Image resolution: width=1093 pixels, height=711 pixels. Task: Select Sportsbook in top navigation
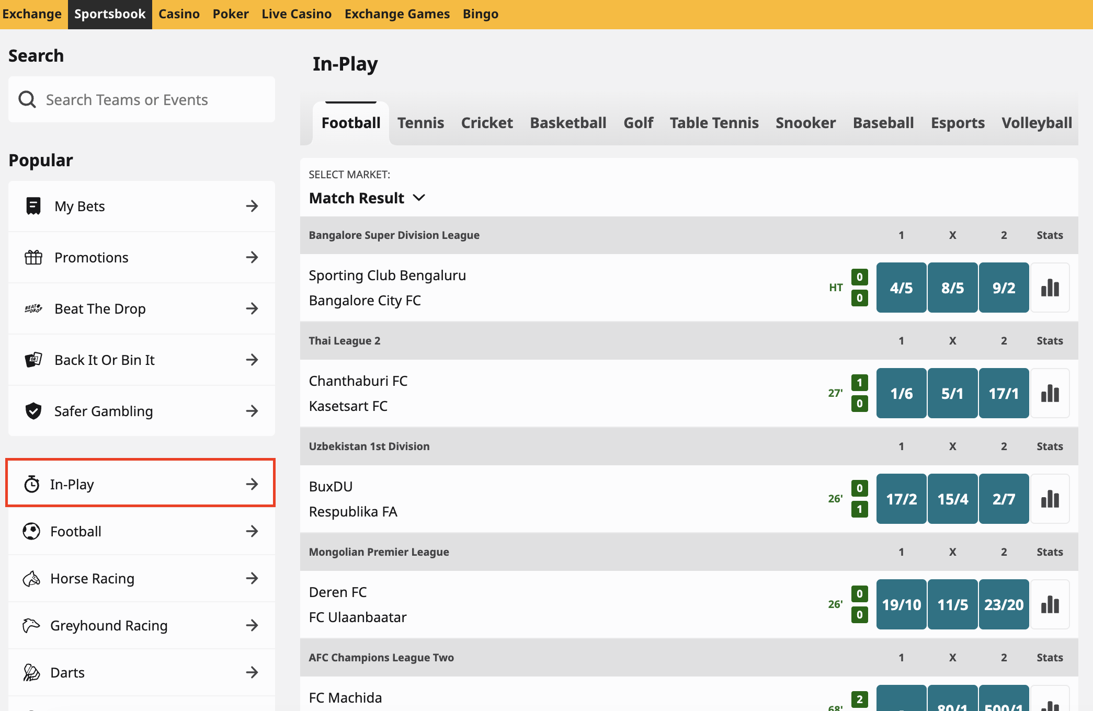110,14
